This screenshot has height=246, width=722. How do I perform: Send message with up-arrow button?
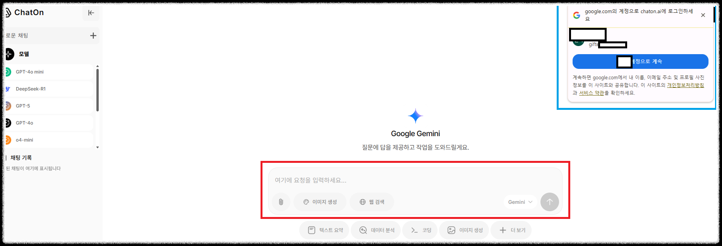[550, 202]
